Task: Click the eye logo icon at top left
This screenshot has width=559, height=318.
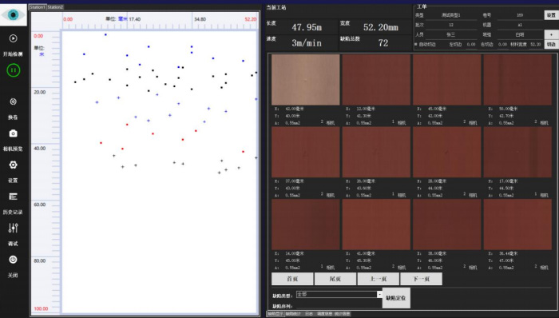Action: point(14,15)
